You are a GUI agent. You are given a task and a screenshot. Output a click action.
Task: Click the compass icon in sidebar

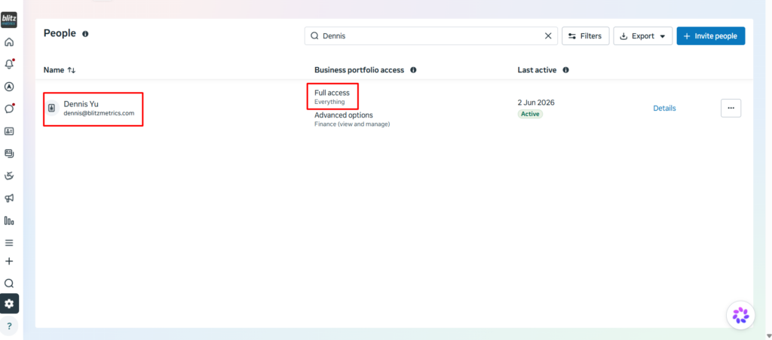[9, 87]
